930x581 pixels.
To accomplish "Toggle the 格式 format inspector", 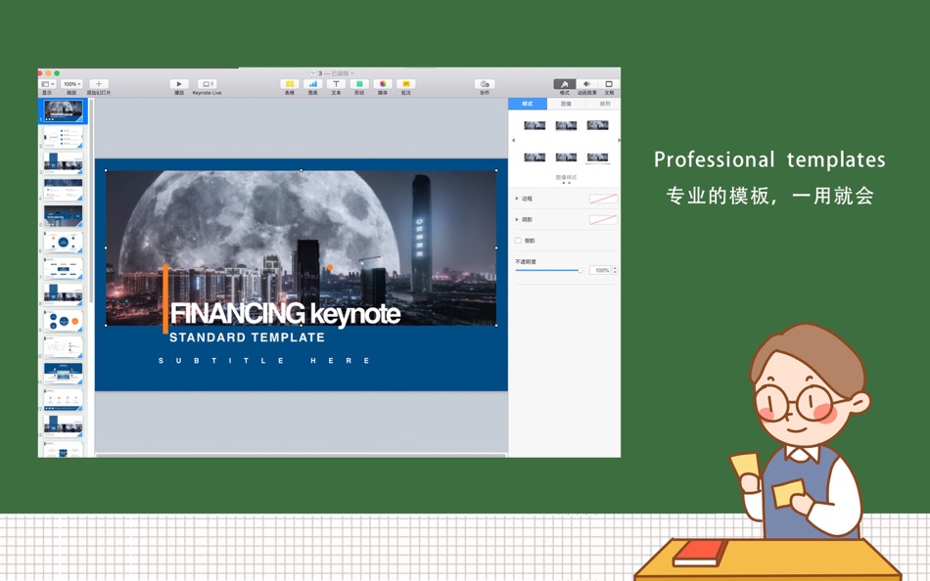I will [x=564, y=84].
